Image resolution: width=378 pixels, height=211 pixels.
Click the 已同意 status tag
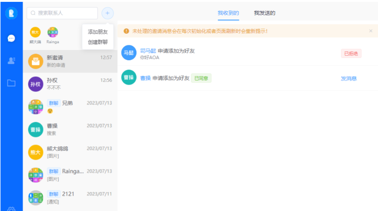(x=201, y=78)
